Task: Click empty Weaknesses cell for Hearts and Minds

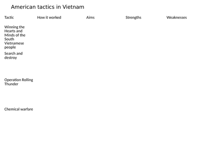Action: point(186,37)
